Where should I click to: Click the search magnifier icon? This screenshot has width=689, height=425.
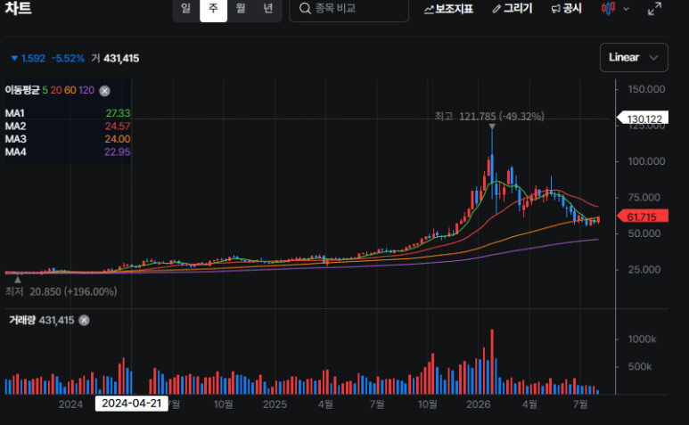(305, 8)
